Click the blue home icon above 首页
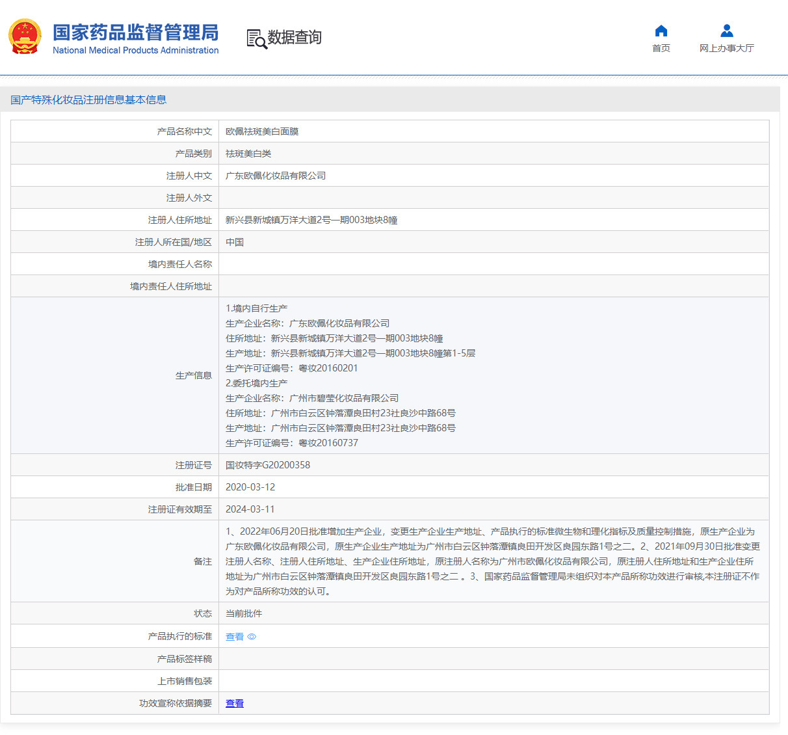The image size is (788, 735). [x=661, y=30]
